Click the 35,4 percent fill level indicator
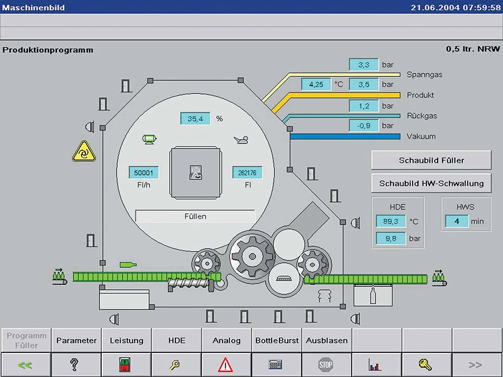 point(194,118)
